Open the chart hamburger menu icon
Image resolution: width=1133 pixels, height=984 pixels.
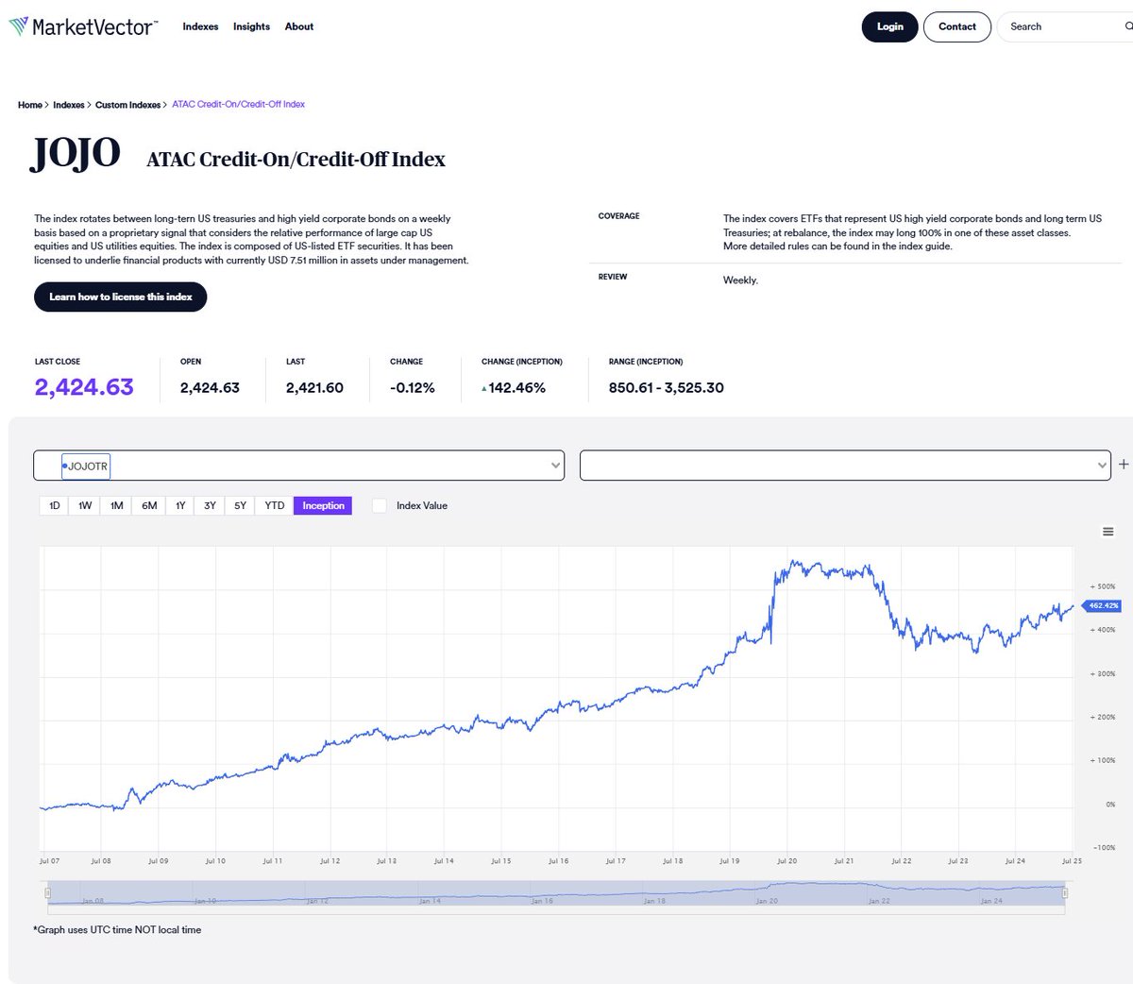point(1108,532)
